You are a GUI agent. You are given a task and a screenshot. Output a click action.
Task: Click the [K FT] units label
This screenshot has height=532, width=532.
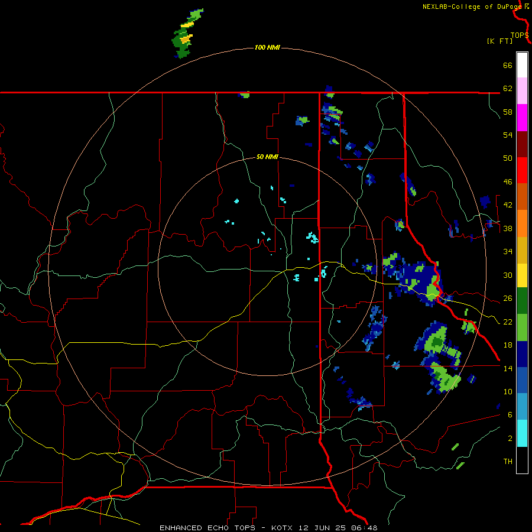click(x=499, y=41)
